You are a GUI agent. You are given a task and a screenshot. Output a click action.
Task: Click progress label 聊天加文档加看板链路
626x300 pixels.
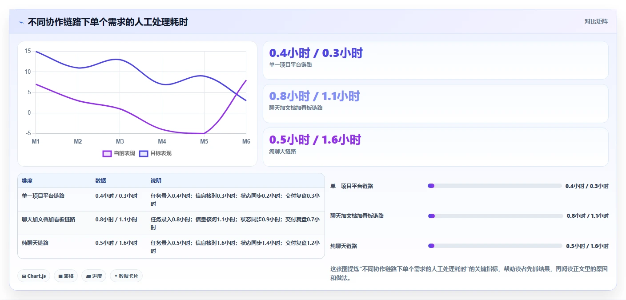(357, 216)
